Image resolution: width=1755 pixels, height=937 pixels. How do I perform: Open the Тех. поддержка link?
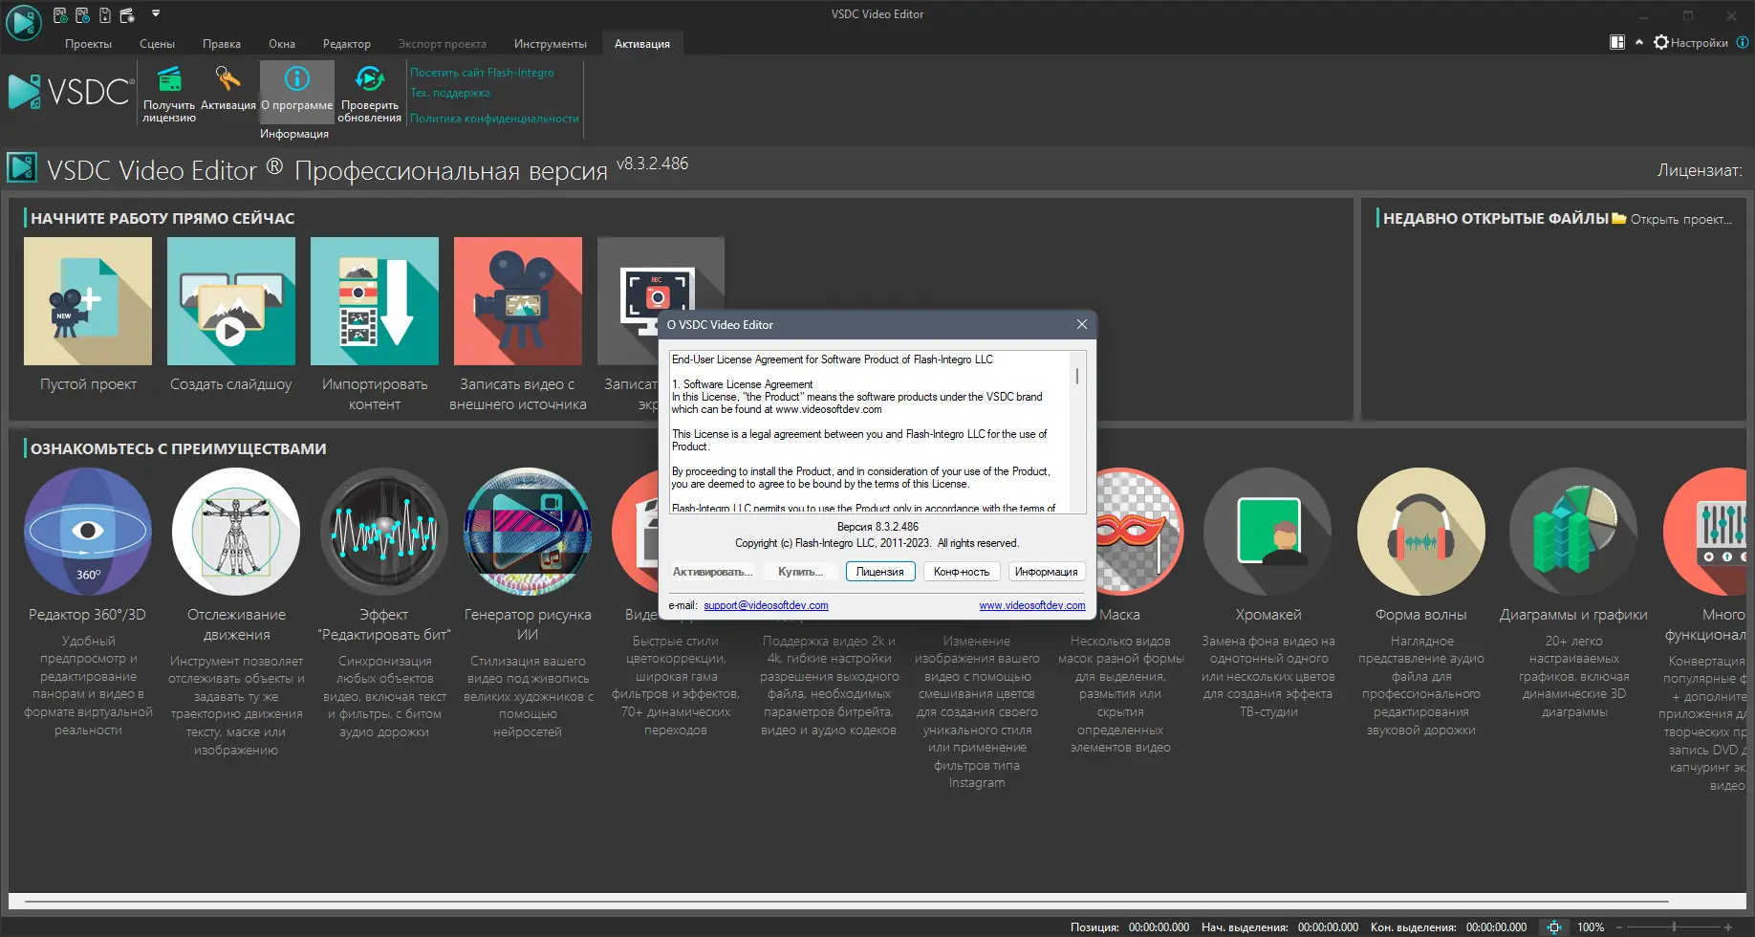[x=450, y=93]
